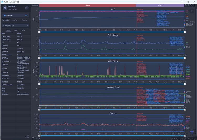Click the right range handle under Memory Detail chart
Viewport: 197px width, 140px height.
click(x=185, y=110)
